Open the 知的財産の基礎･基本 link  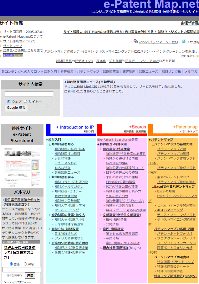[x=70, y=149]
